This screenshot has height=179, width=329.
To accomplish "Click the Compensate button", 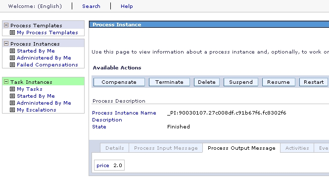I will 119,82.
